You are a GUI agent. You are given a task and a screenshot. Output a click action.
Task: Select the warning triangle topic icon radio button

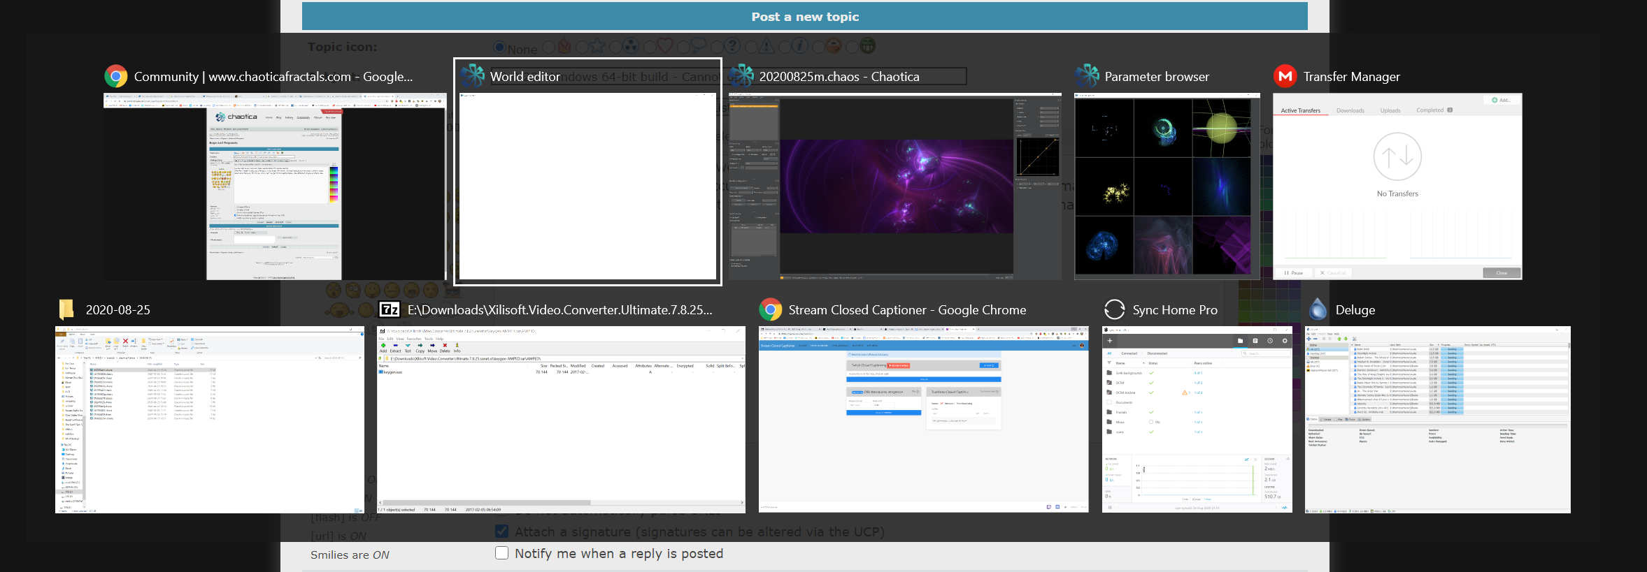coord(751,47)
